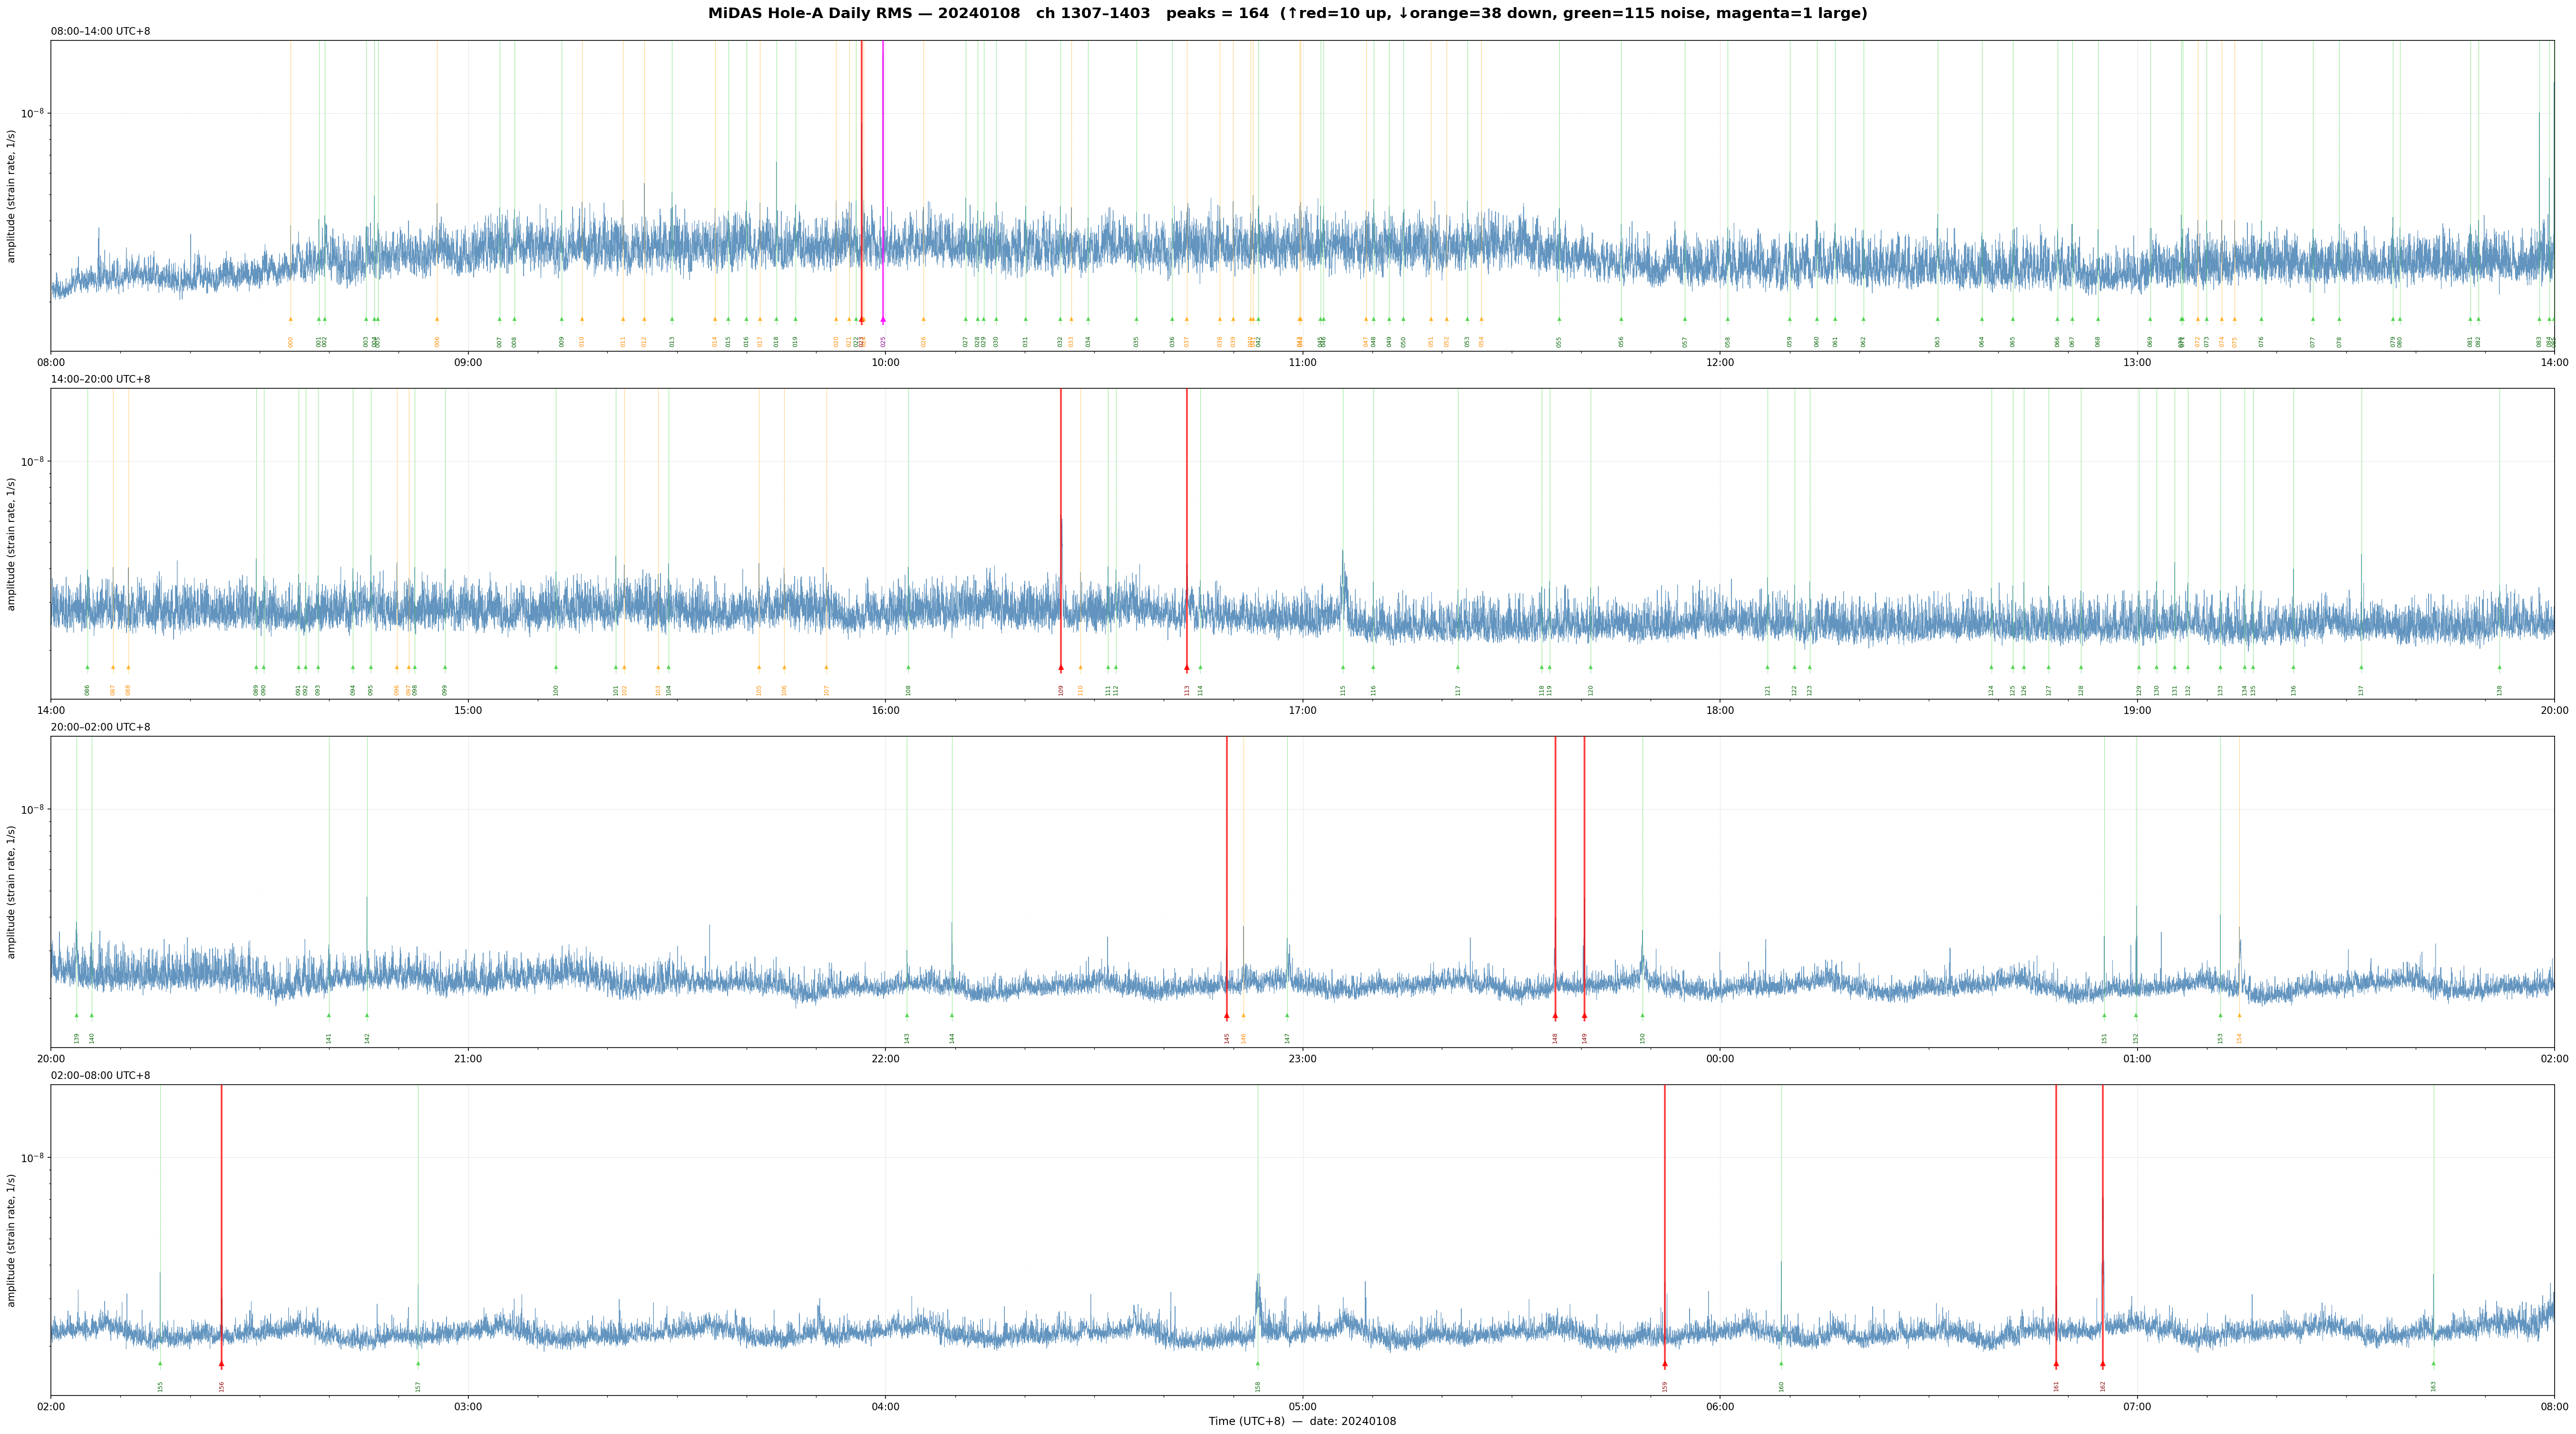Click the amplitude y-axis label of the 20:00–02:00 panel
Image resolution: width=2576 pixels, height=1434 pixels.
[12, 892]
